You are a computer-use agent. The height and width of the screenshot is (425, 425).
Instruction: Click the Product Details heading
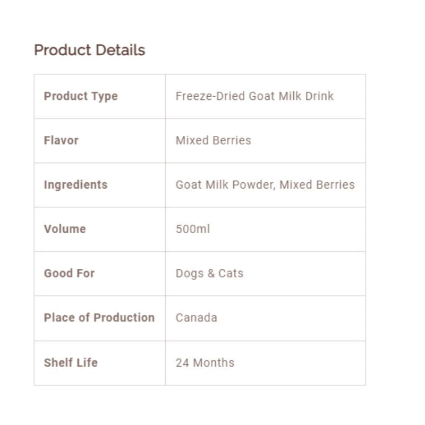pyautogui.click(x=89, y=50)
